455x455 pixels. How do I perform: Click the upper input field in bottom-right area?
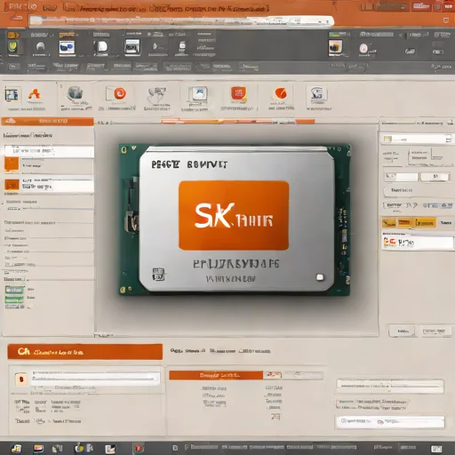pos(390,387)
